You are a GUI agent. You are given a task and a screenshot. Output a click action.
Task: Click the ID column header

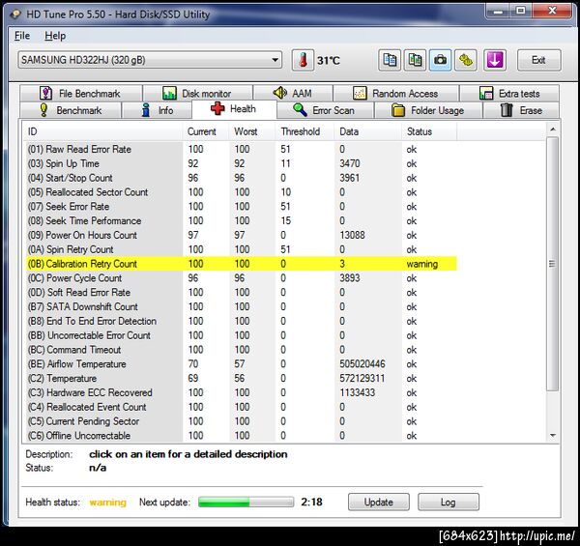[x=103, y=131]
